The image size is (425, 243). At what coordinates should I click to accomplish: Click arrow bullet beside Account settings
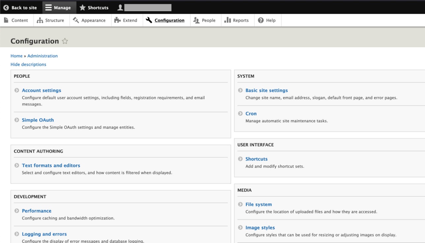[17, 90]
